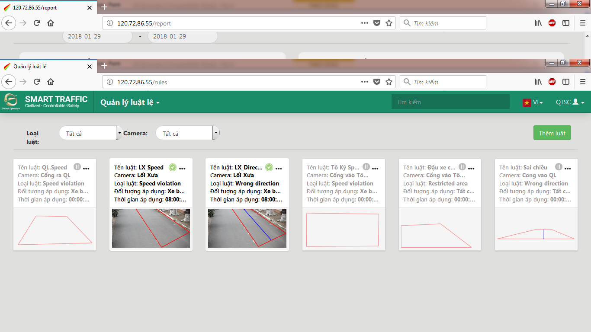Reload the rules page
591x332 pixels.
tap(37, 82)
